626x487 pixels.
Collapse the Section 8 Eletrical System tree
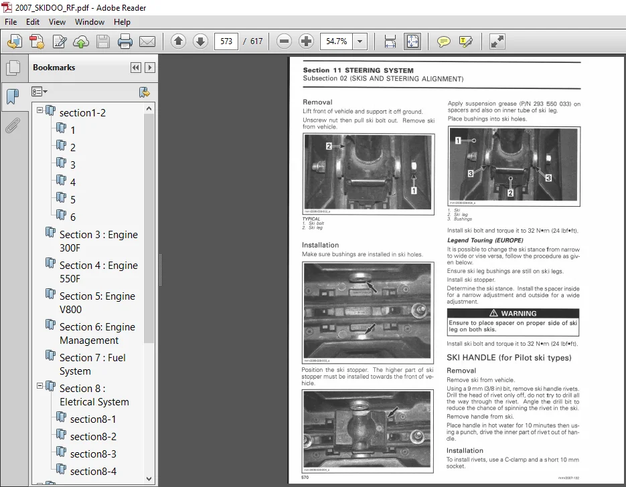point(40,386)
